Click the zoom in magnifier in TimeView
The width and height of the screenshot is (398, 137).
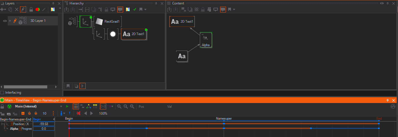119,106
